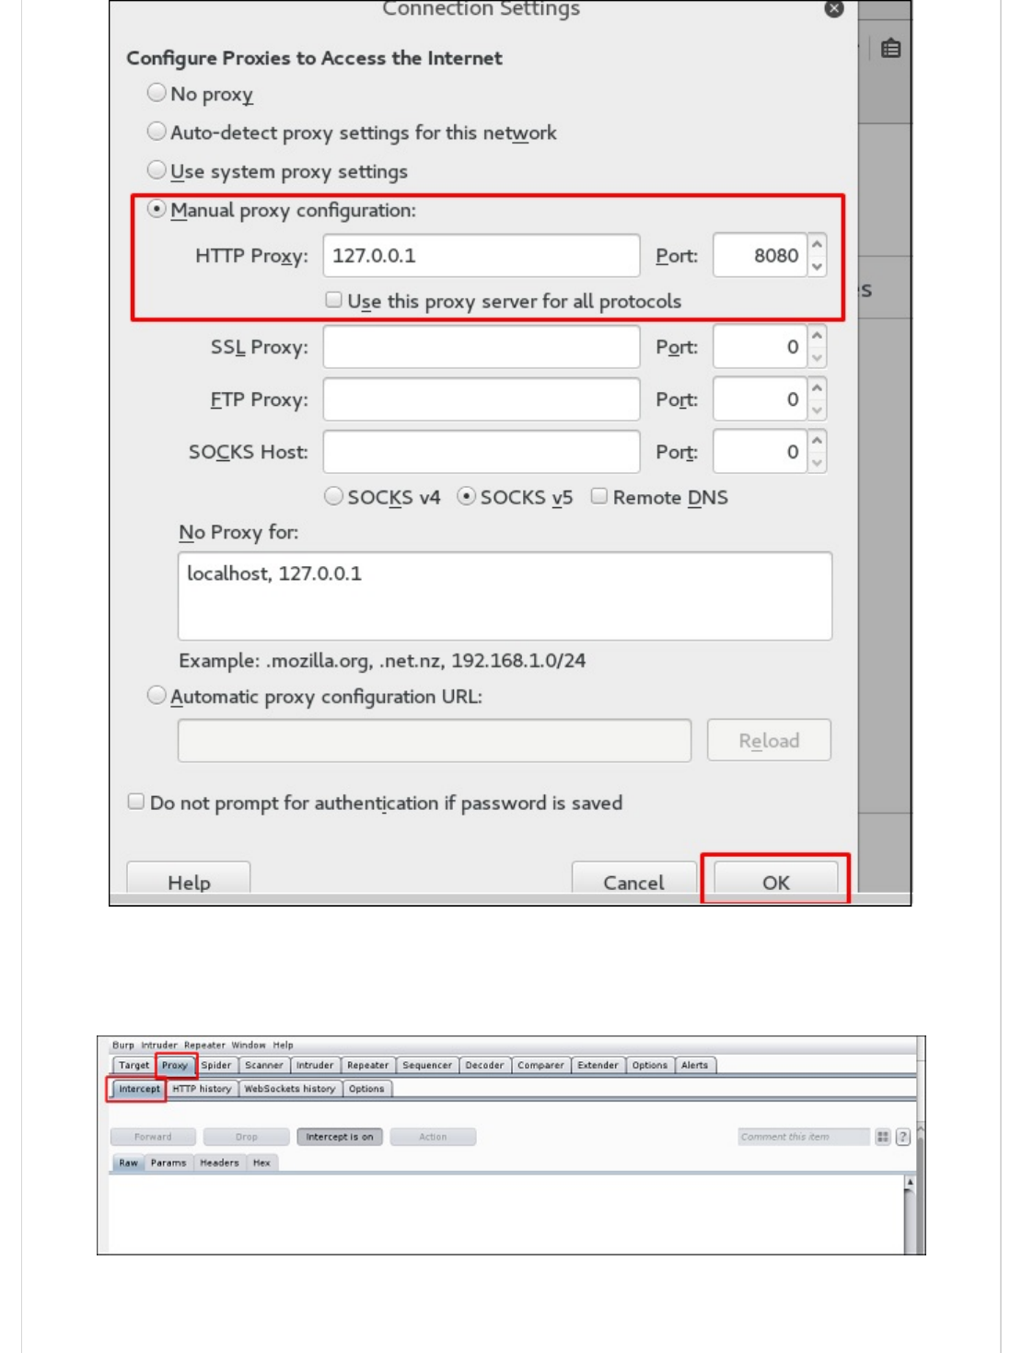Click the SOCKS Host port field
Viewport: 1022px width, 1353px height.
pos(761,452)
